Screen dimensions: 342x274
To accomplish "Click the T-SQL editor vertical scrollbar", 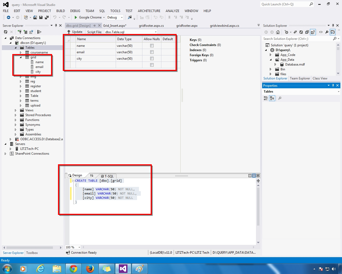I will pos(258,207).
